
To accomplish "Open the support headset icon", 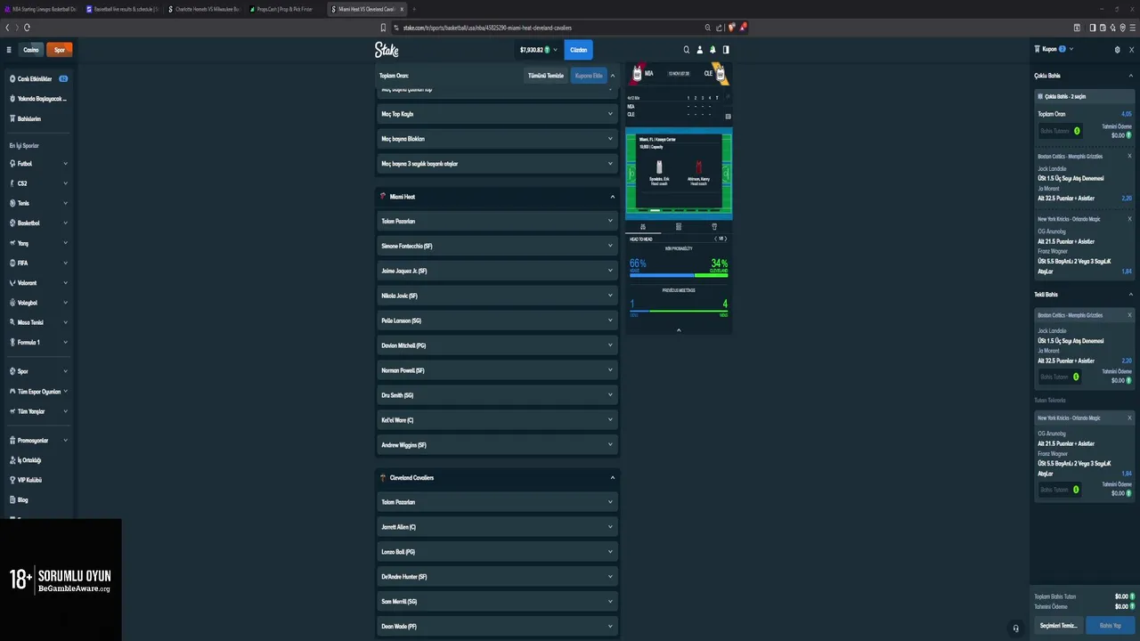I will coord(1016,628).
